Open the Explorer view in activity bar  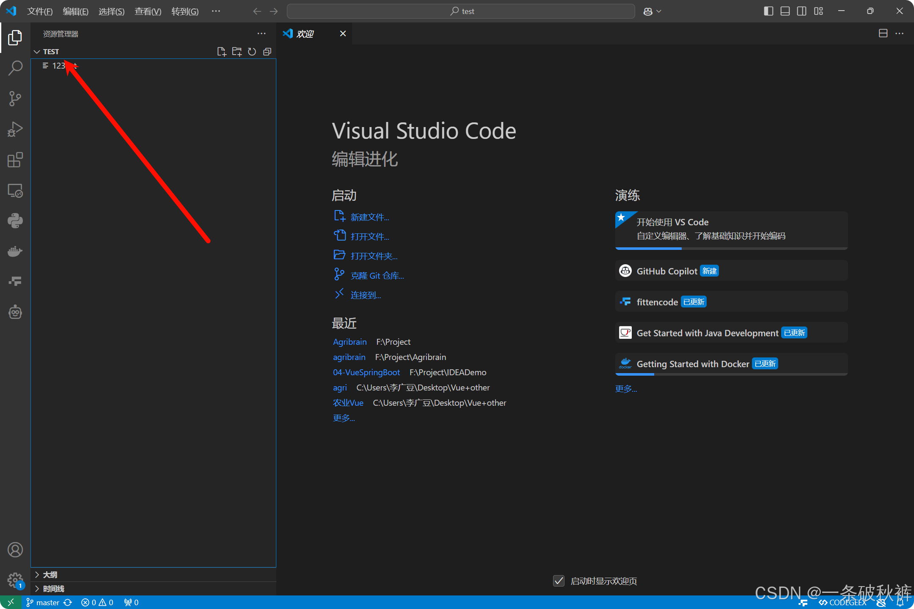[x=15, y=37]
